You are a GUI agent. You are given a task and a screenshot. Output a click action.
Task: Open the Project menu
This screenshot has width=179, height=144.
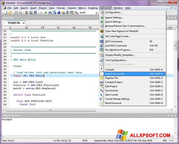click(x=43, y=8)
